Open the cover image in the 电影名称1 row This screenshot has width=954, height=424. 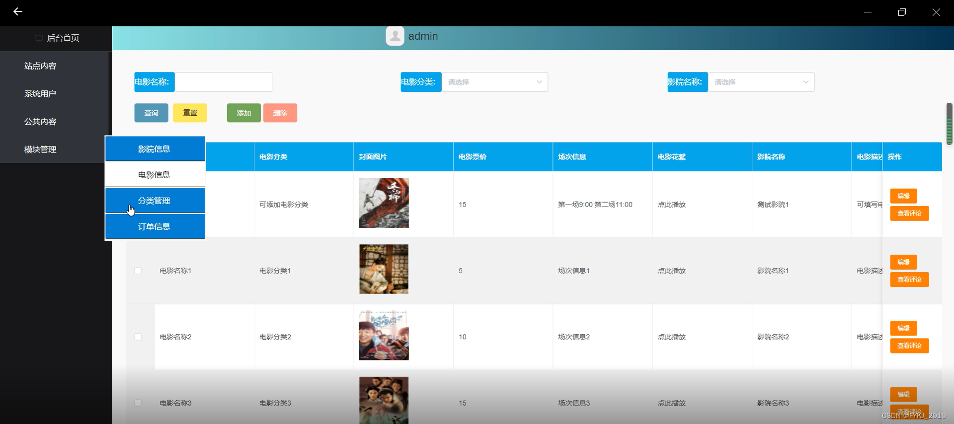coord(384,269)
